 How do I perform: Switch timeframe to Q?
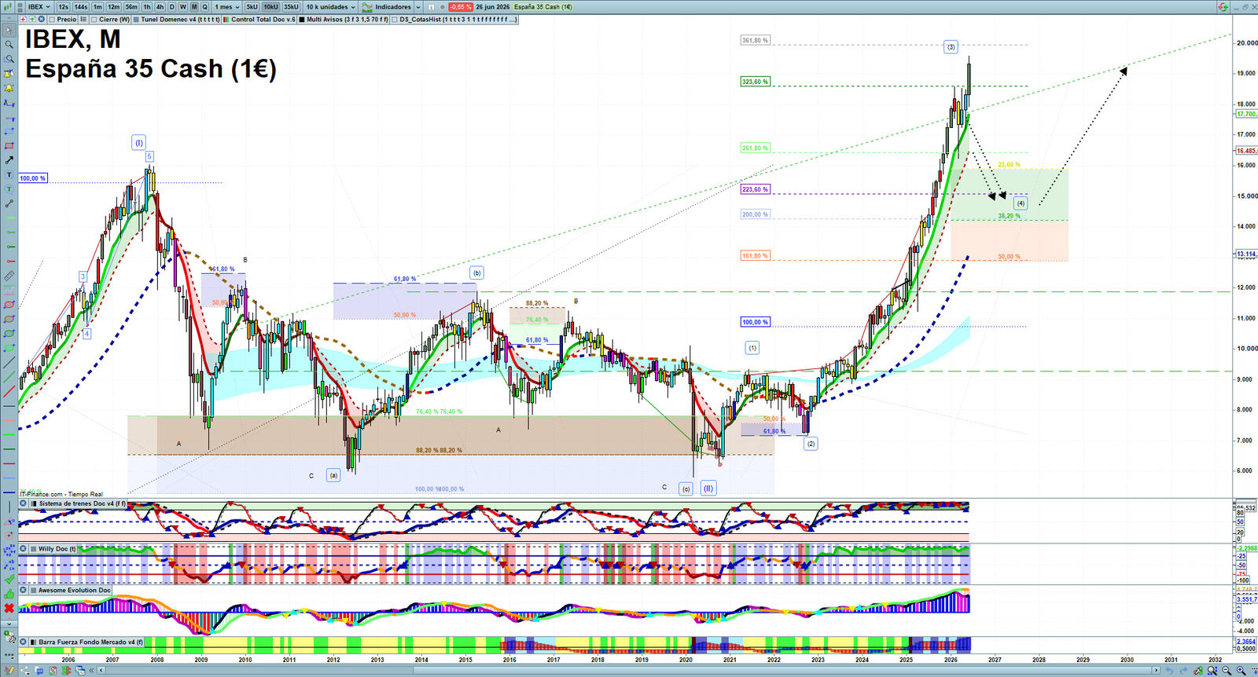(x=204, y=6)
